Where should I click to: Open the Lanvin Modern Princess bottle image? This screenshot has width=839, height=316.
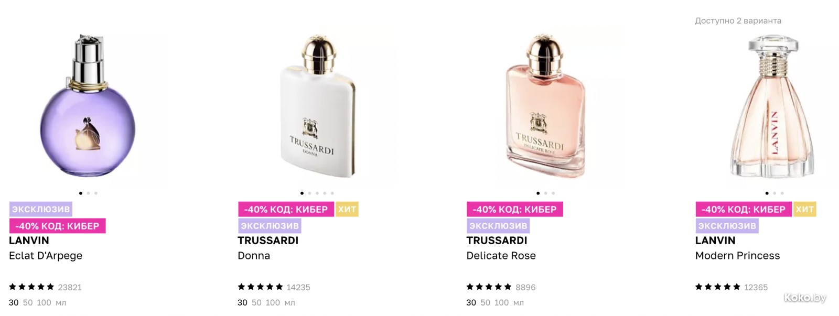[x=773, y=106]
